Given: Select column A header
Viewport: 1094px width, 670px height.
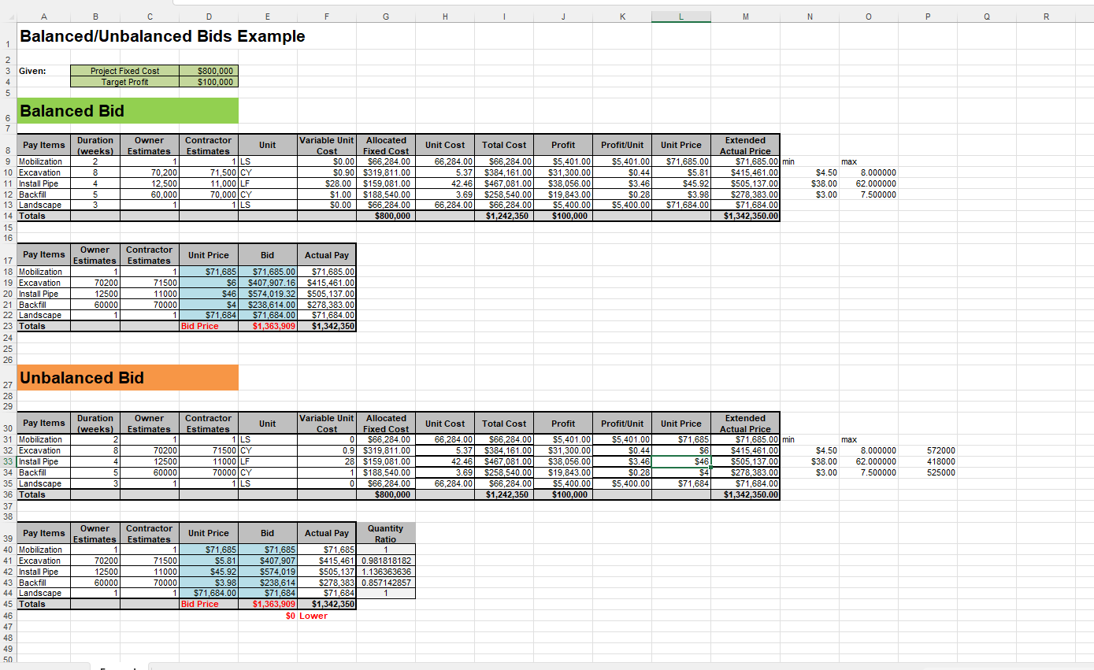Looking at the screenshot, I should [44, 15].
